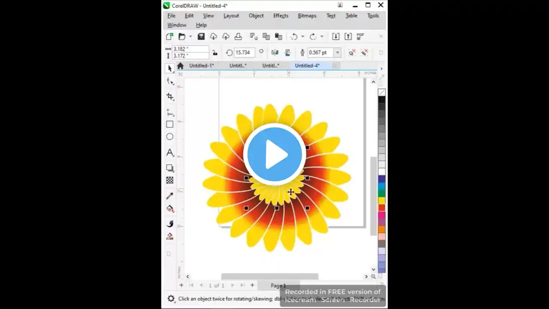Mirror the object horizontally
The image size is (549, 309).
pyautogui.click(x=275, y=53)
